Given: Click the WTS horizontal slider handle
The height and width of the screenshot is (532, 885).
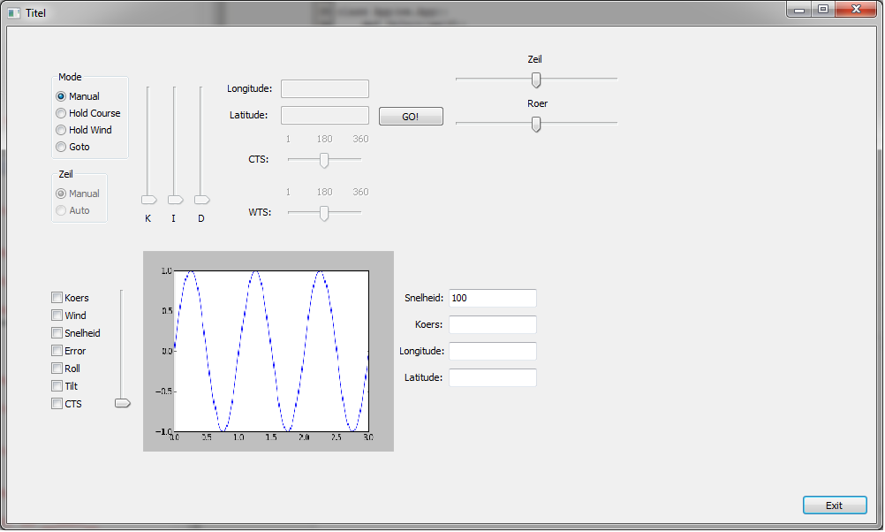Looking at the screenshot, I should click(x=324, y=213).
